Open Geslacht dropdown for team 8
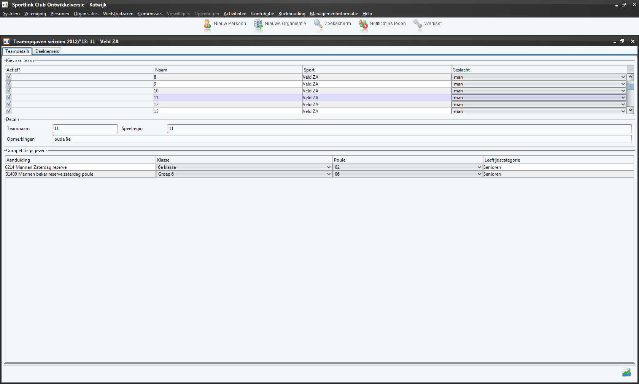The height and width of the screenshot is (384, 639). coord(539,77)
